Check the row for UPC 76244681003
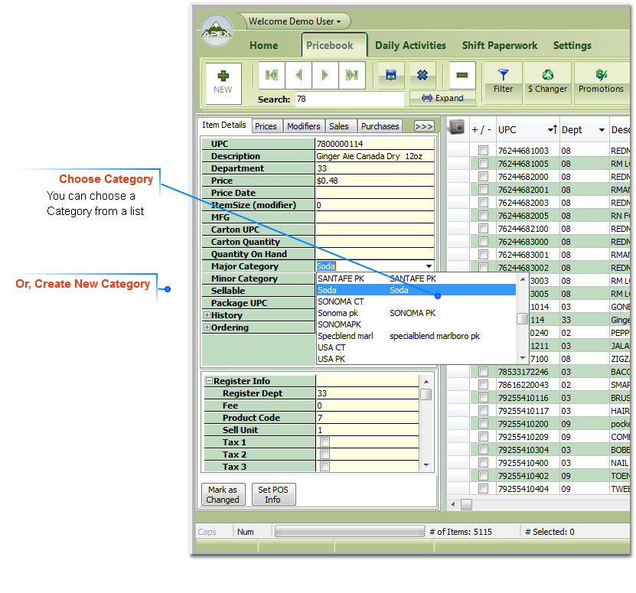636x593 pixels. (483, 151)
